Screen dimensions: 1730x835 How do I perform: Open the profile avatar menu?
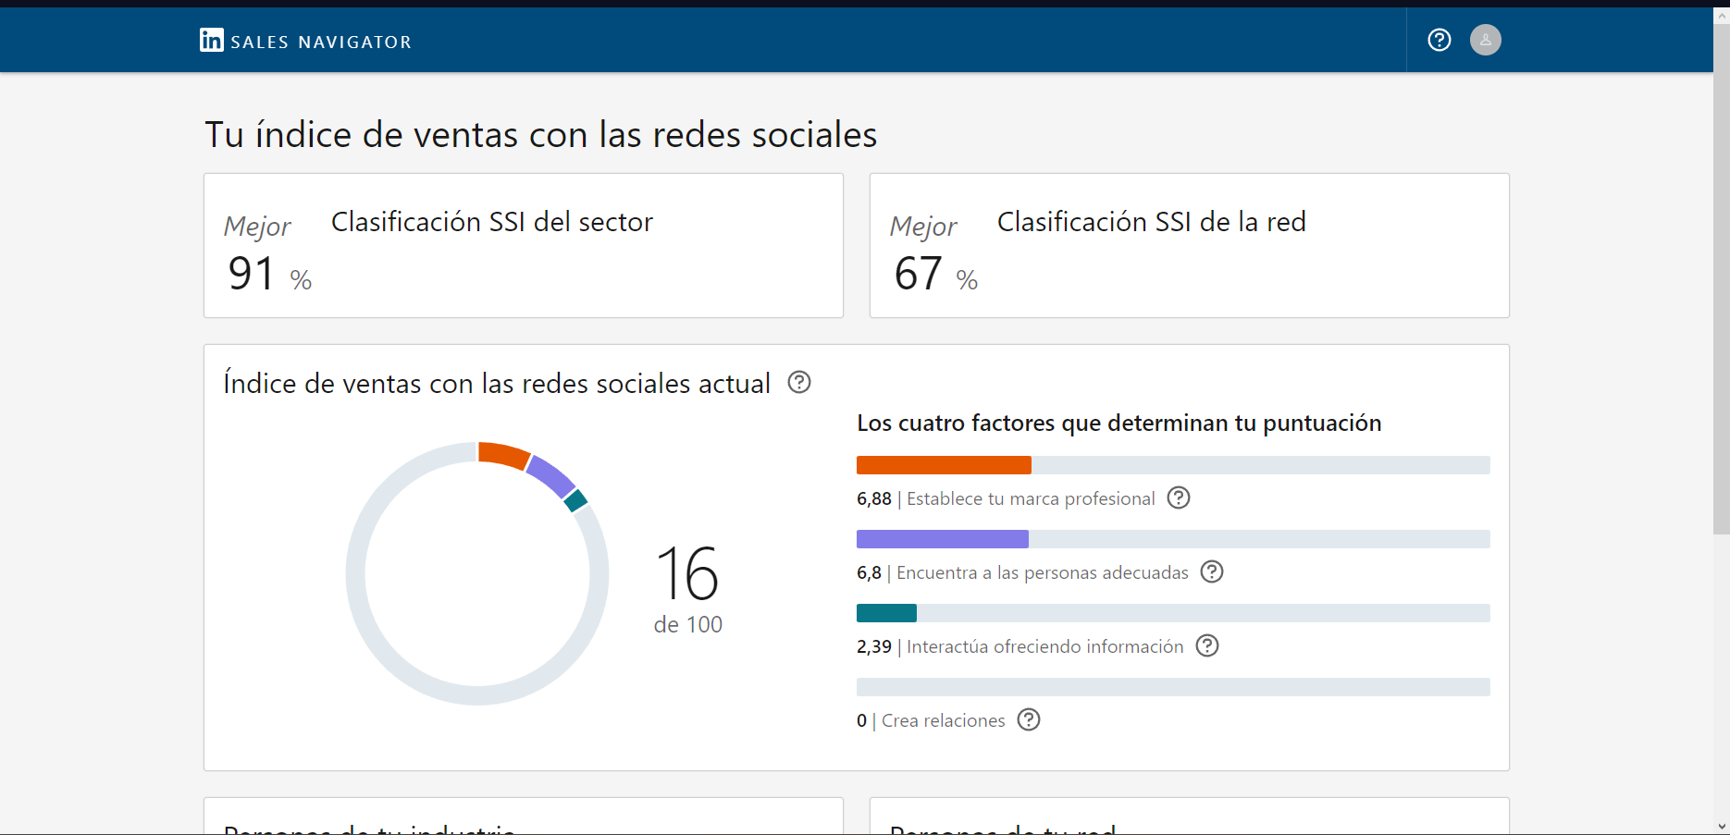pos(1486,40)
